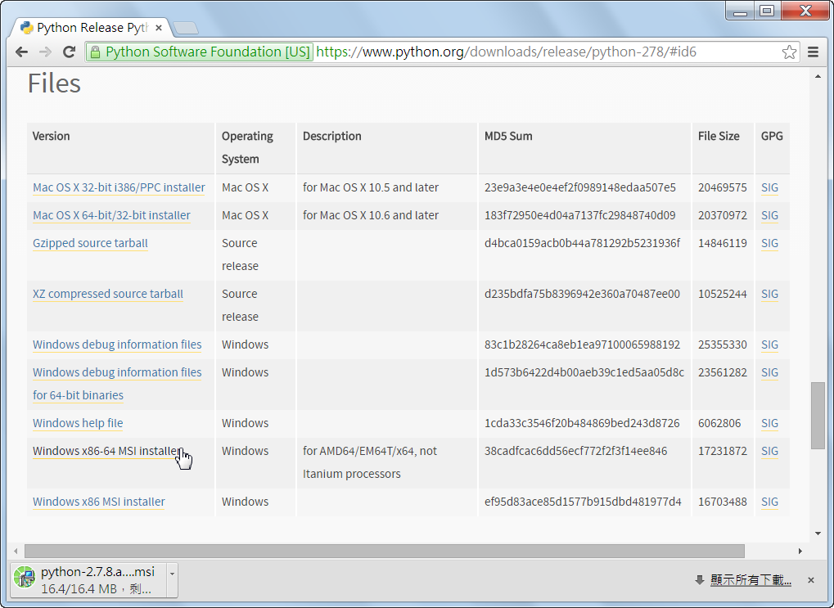Click MD5 sum 1cda33c3546f20b484869bed243d8726
The height and width of the screenshot is (608, 834).
582,423
